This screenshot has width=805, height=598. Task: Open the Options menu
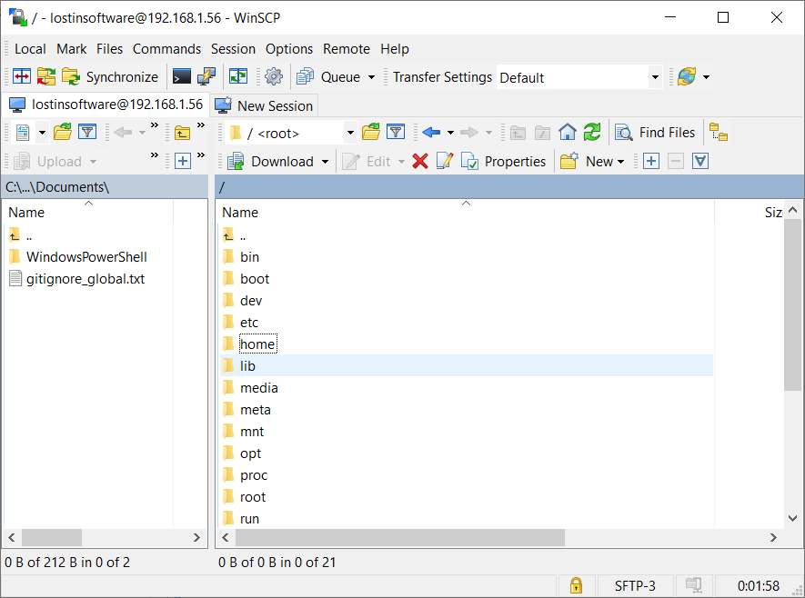coord(289,49)
